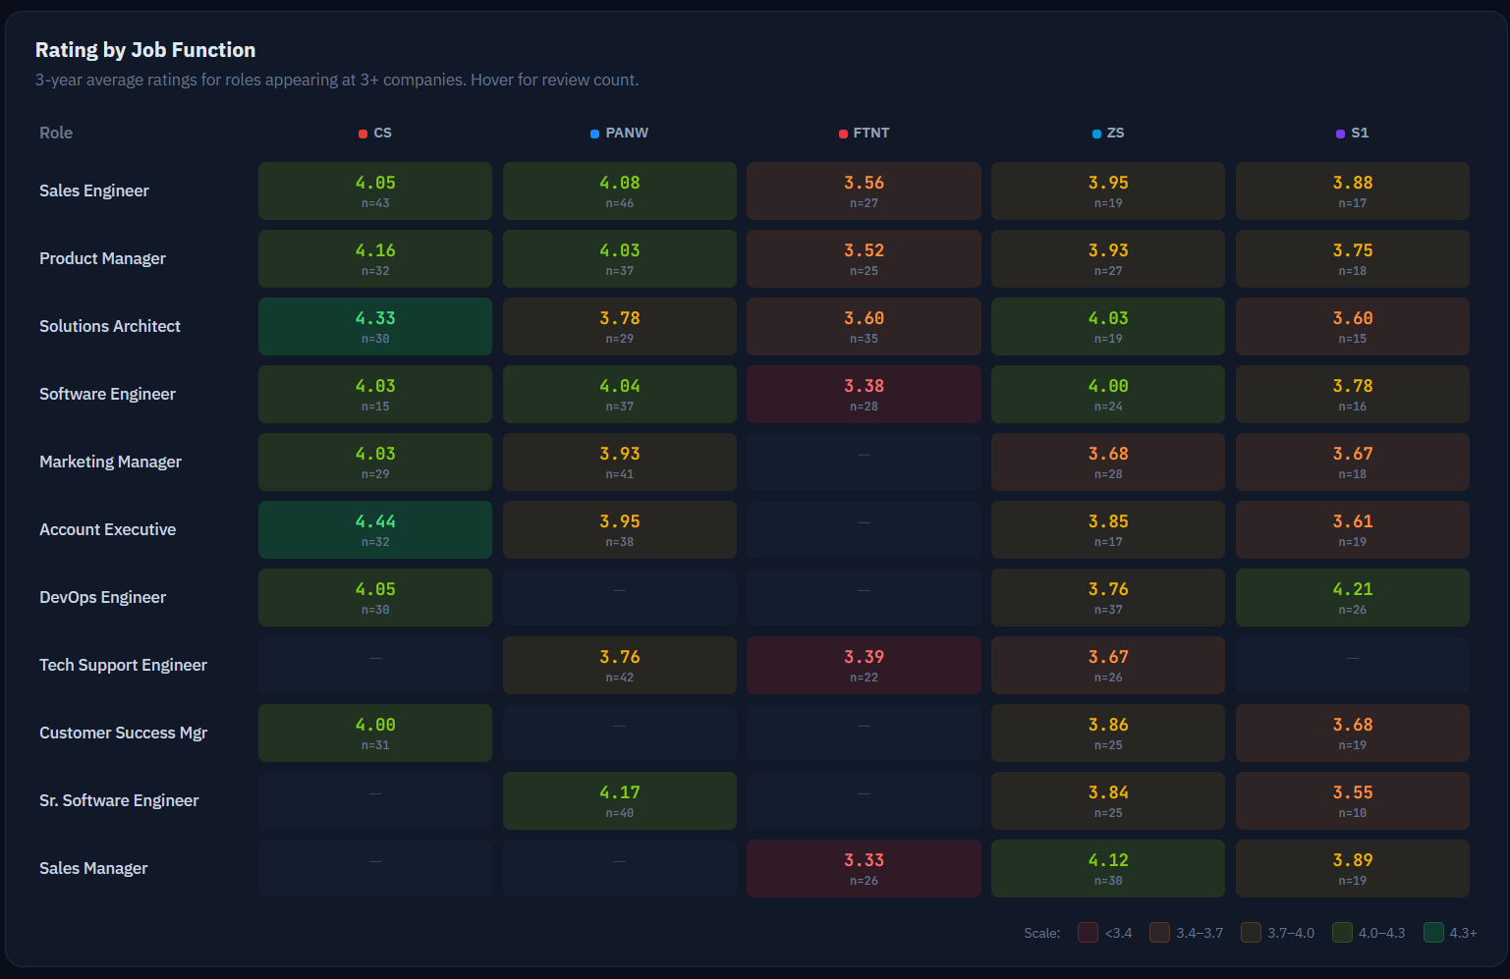Click the Software Engineer row label
The height and width of the screenshot is (979, 1510).
tap(107, 394)
